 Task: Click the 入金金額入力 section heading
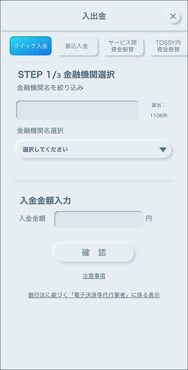pyautogui.click(x=45, y=201)
